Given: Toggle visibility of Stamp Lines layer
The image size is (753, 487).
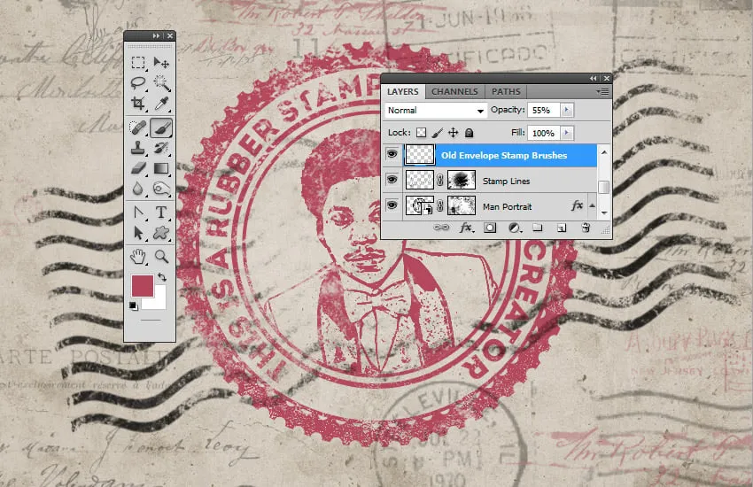Looking at the screenshot, I should tap(392, 181).
